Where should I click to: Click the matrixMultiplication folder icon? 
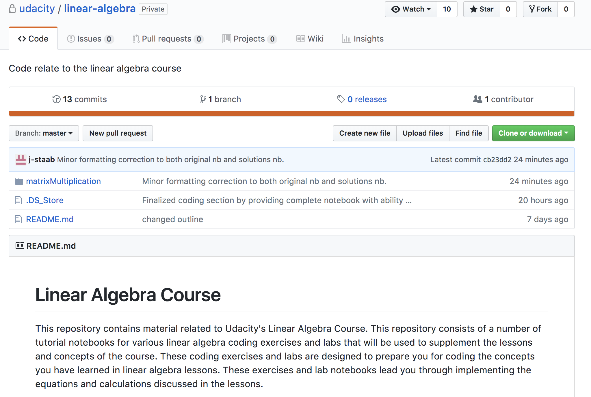point(19,181)
